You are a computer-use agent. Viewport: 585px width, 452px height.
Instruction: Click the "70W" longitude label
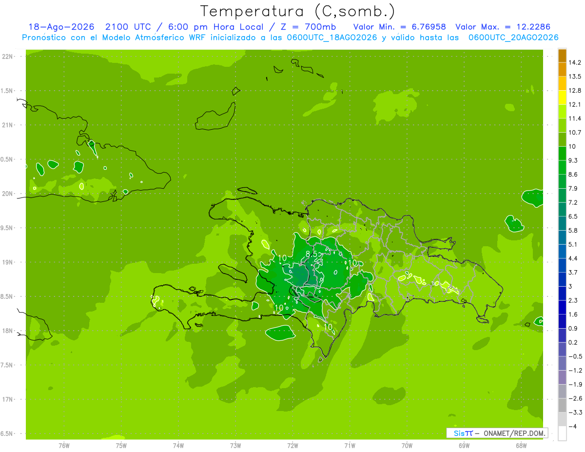407,446
